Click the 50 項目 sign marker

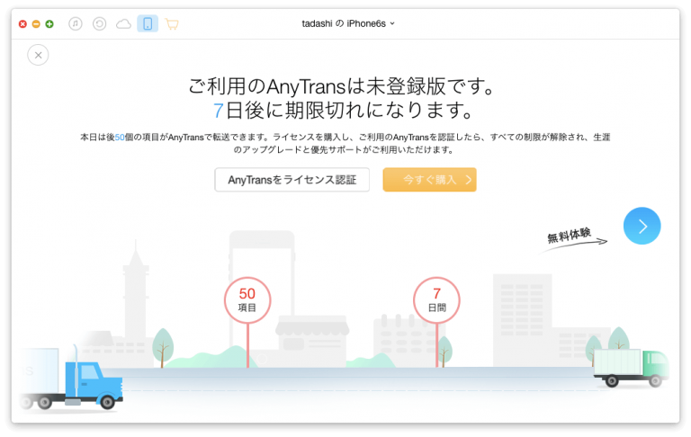point(247,300)
